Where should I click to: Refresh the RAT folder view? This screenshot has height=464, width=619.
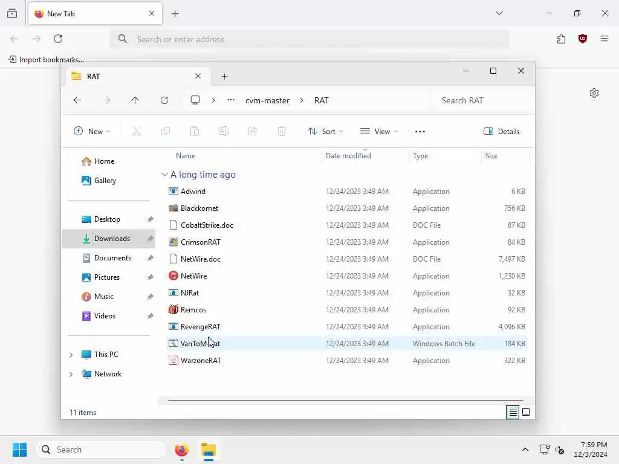point(164,100)
